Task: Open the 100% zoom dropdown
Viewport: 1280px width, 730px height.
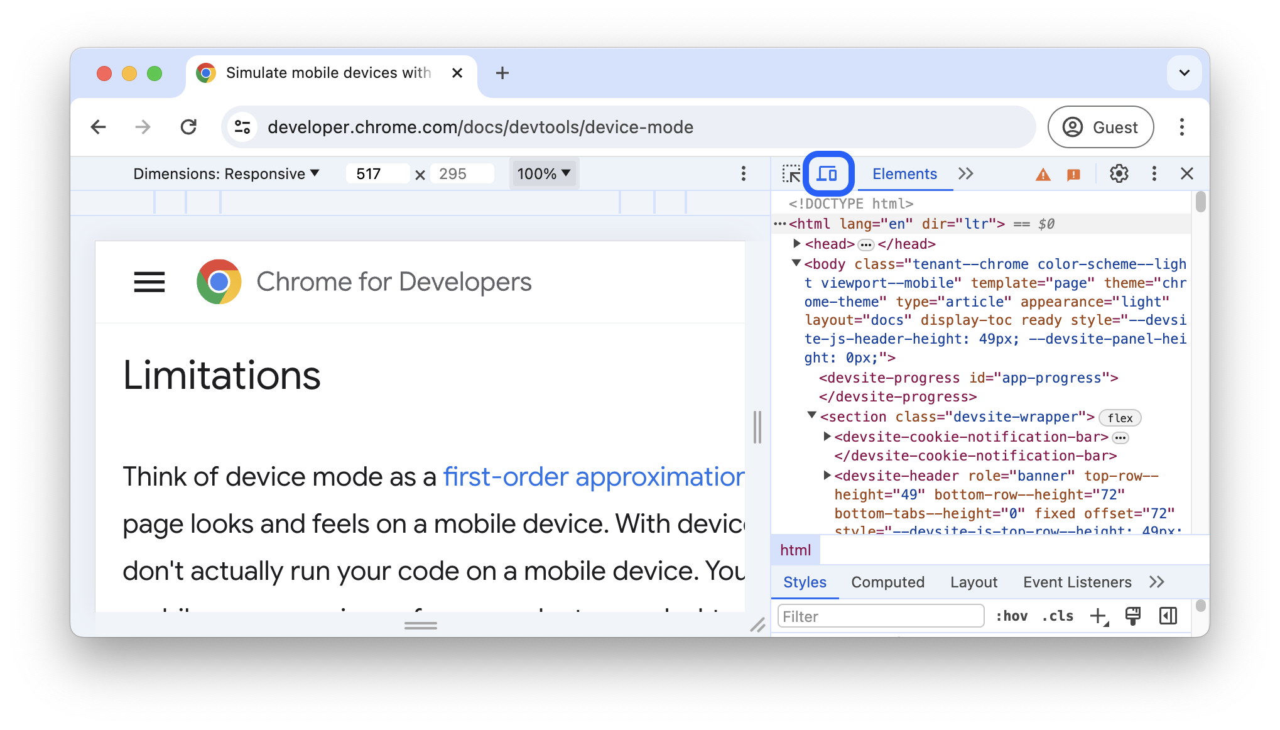Action: (543, 172)
